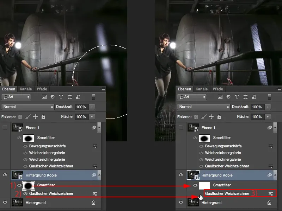Switch to Kanäle tab in left panel

coord(26,89)
